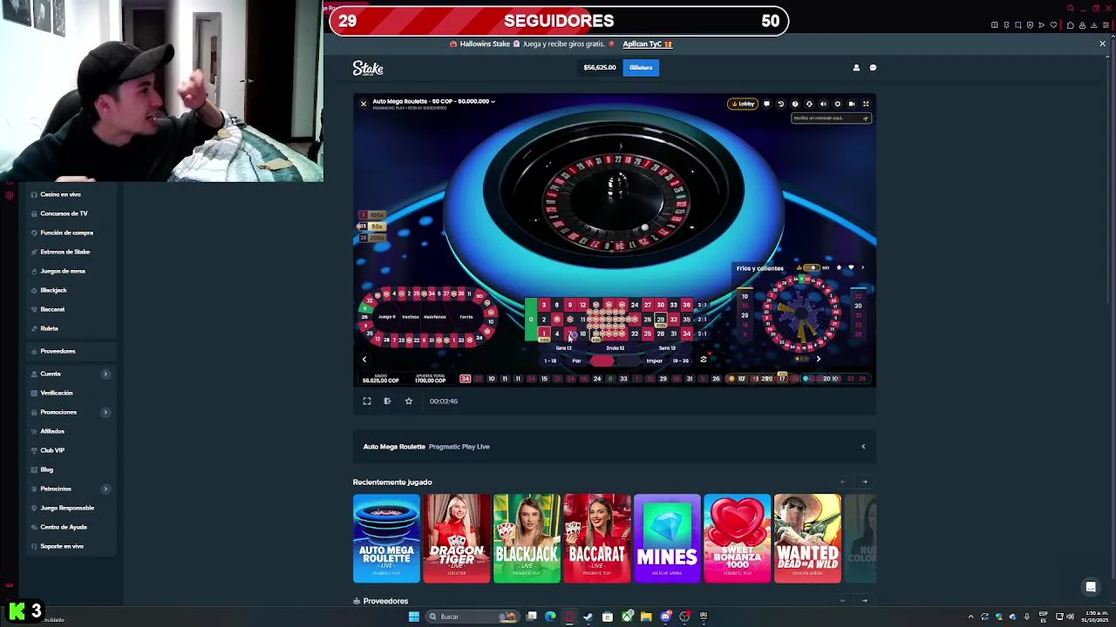Expand the Promociones submenu arrow
This screenshot has height=627, width=1116.
[x=105, y=412]
